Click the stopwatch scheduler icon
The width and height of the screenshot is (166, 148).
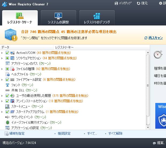(158, 54)
